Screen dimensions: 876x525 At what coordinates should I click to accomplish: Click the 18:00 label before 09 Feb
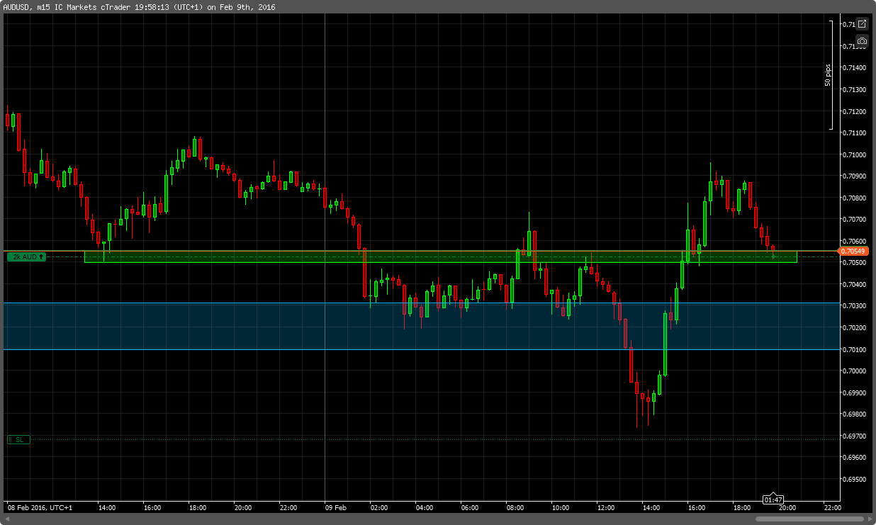(x=198, y=508)
